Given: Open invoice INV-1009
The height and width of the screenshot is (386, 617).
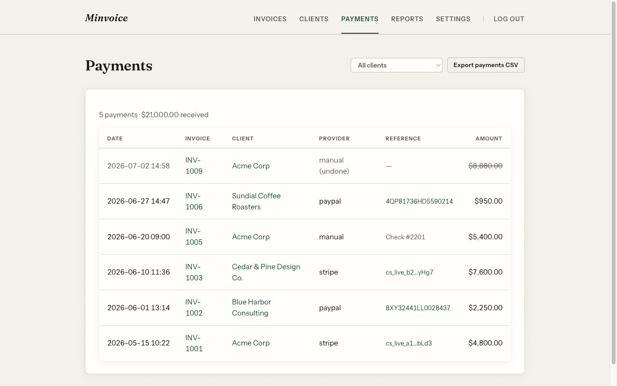Looking at the screenshot, I should pos(194,165).
